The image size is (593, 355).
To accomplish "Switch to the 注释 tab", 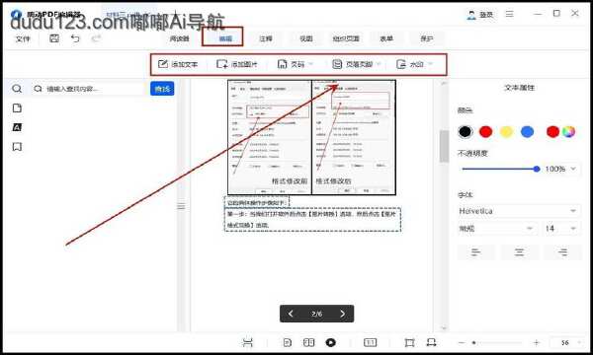I will [x=266, y=38].
